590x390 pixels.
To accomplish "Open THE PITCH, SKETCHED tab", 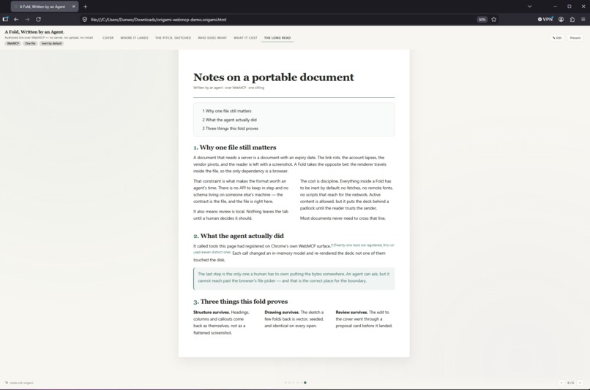I will [x=173, y=38].
